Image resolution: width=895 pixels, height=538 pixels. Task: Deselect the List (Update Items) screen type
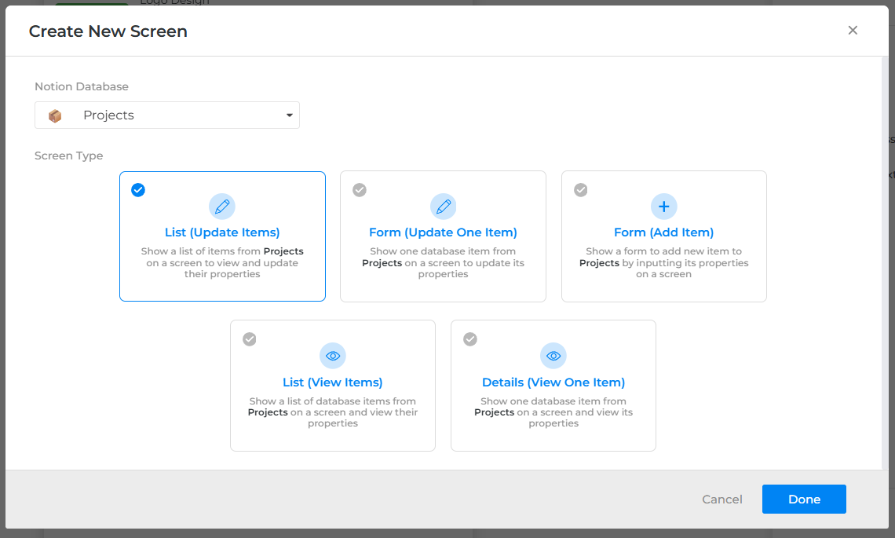click(x=222, y=236)
